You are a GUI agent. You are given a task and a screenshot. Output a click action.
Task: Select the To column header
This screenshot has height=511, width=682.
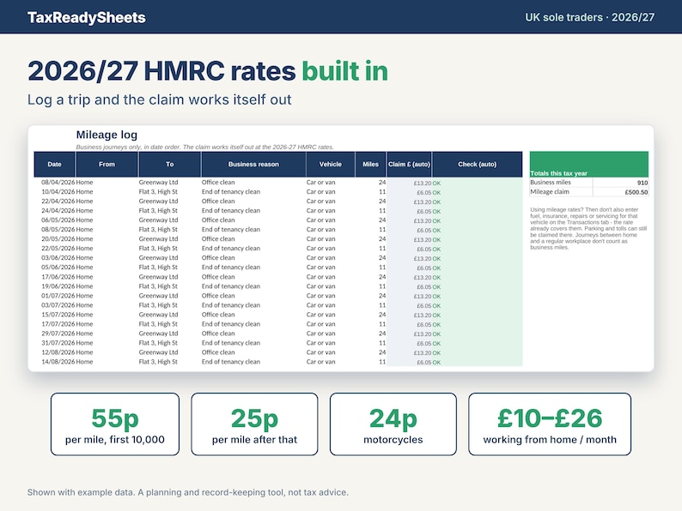(x=169, y=164)
